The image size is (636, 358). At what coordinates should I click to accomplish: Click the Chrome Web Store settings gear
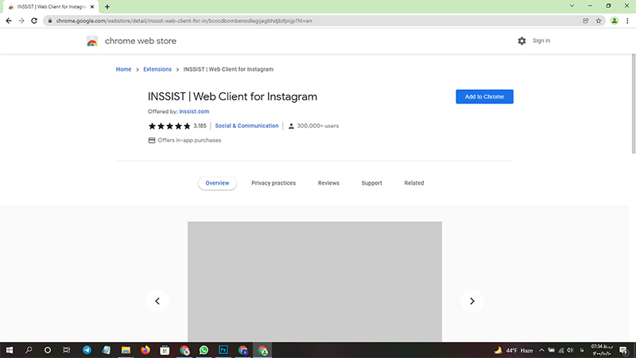(522, 41)
